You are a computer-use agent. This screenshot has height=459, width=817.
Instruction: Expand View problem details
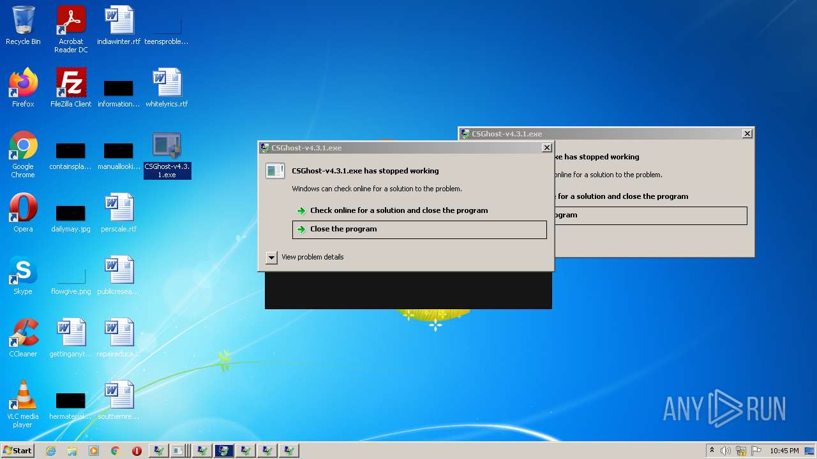[304, 257]
